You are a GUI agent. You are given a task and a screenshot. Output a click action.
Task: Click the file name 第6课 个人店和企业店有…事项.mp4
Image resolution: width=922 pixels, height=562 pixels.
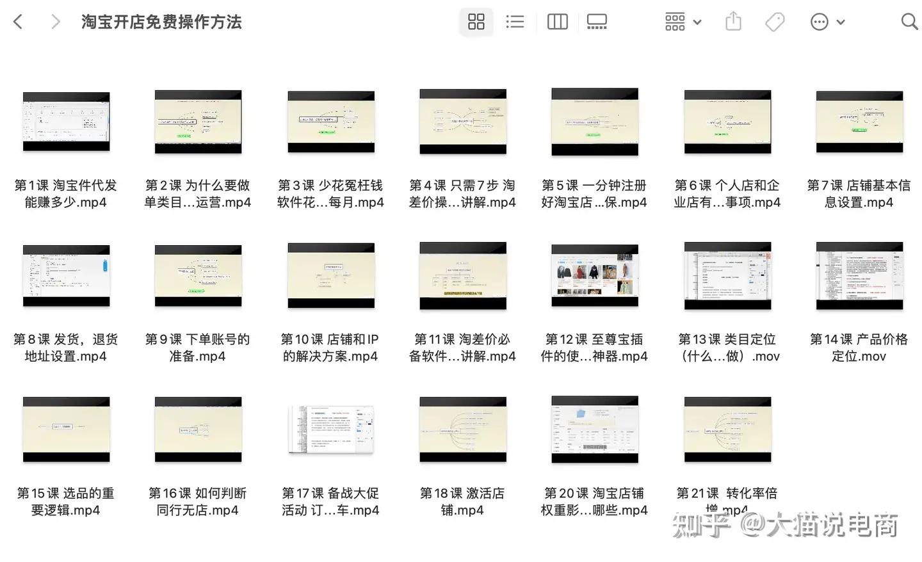(x=727, y=194)
